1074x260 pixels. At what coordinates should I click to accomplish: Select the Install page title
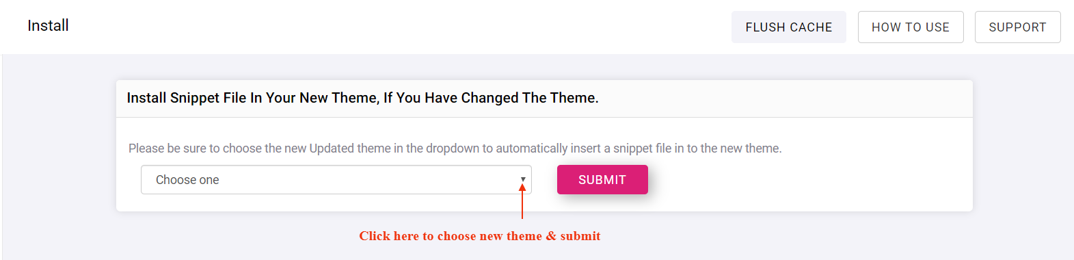[x=48, y=25]
